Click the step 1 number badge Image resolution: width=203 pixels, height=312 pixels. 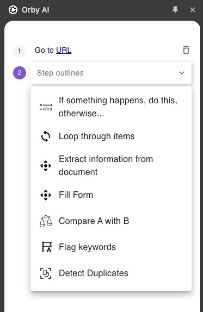(x=20, y=51)
